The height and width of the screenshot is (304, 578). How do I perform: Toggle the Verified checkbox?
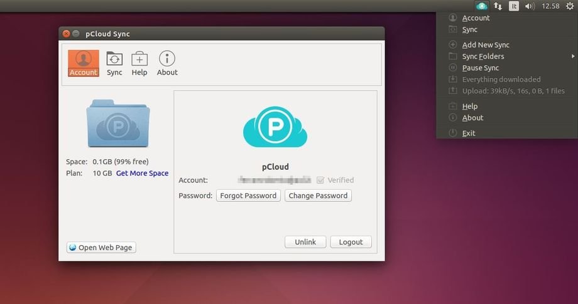(x=320, y=181)
